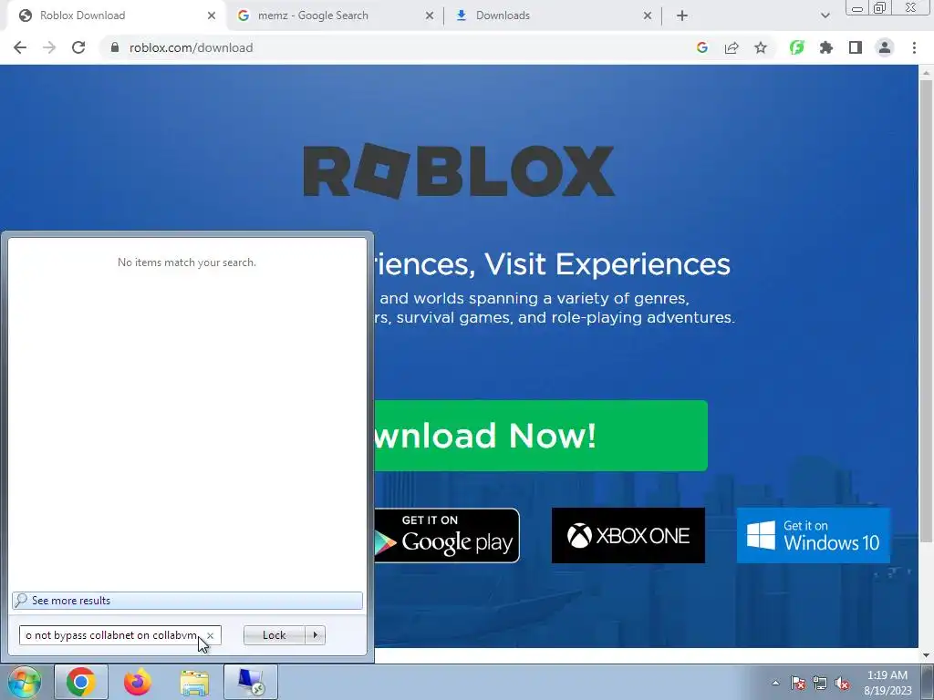This screenshot has height=700, width=934.
Task: Click See more results in Start menu
Action: click(187, 601)
